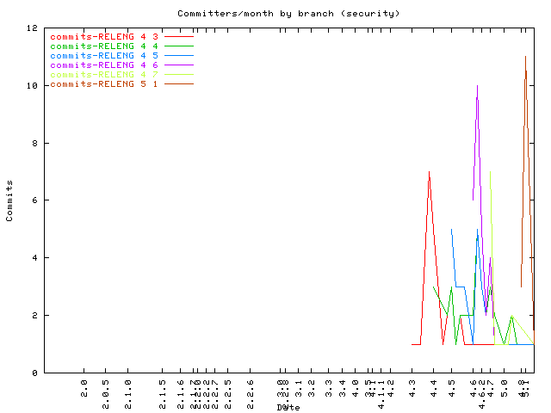This screenshot has height=413, width=551.
Task: Select the 'commits-RELENG 5 1' legend label
Action: [104, 84]
